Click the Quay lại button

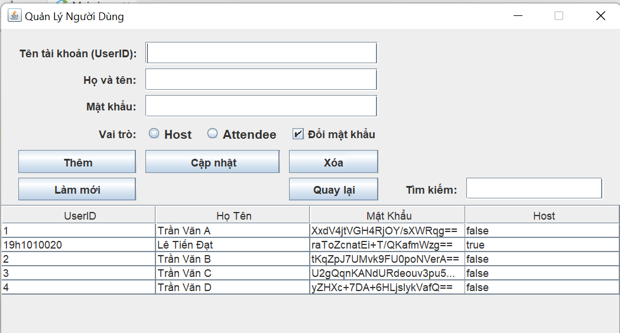click(x=333, y=189)
